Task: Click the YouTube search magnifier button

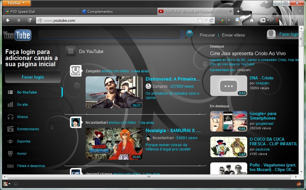Action: point(189,34)
